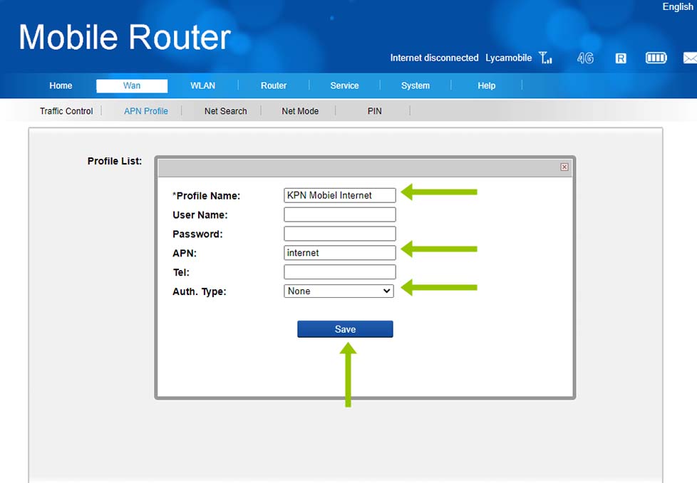This screenshot has height=483, width=697.
Task: Expand the Auth. Type dropdown
Action: click(x=339, y=291)
